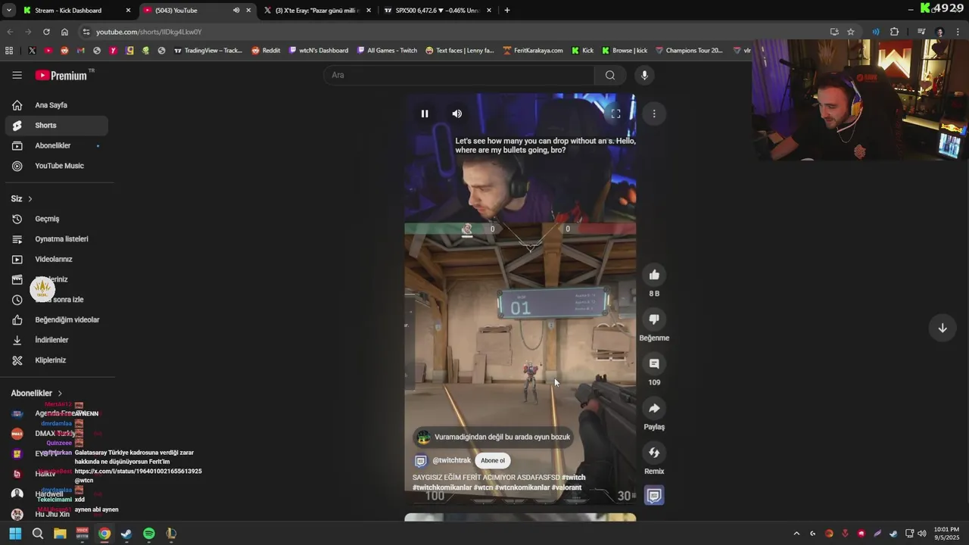The height and width of the screenshot is (545, 969).
Task: Share the Short via Paylaş
Action: 654,409
